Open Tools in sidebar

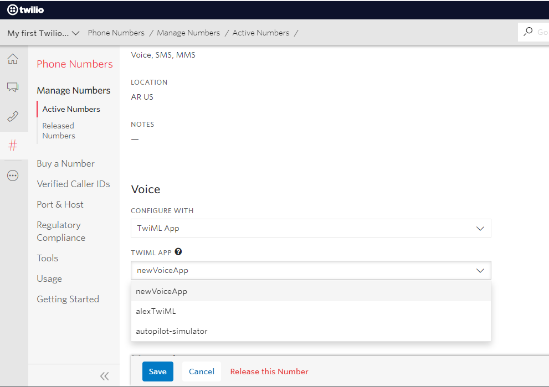tap(47, 258)
